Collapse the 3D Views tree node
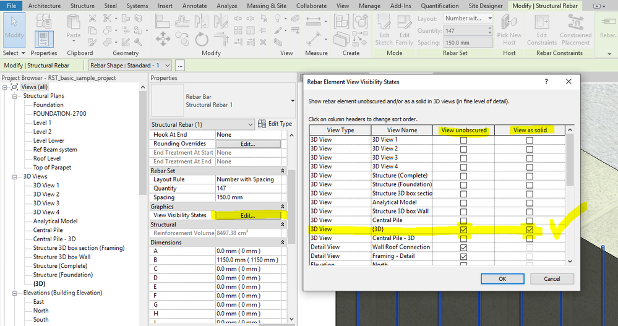This screenshot has height=326, width=618. (x=15, y=176)
